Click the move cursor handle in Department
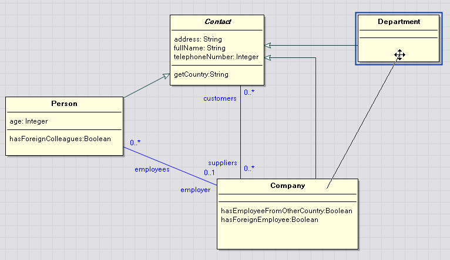The width and height of the screenshot is (450, 260). coord(399,54)
